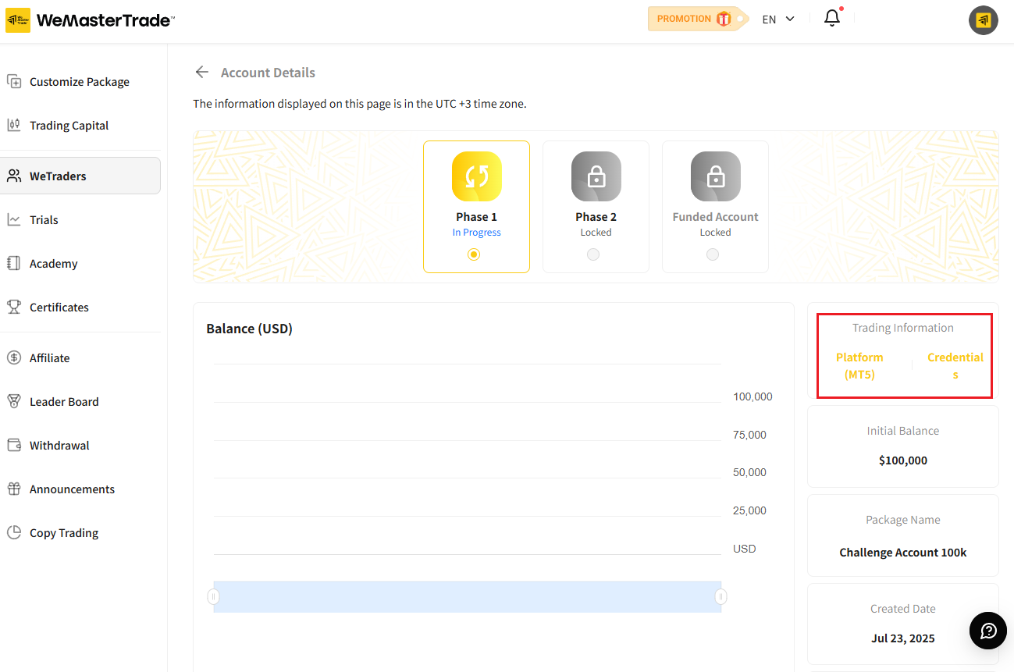Click the Platform (MT5) link
Image resolution: width=1014 pixels, height=672 pixels.
[859, 365]
